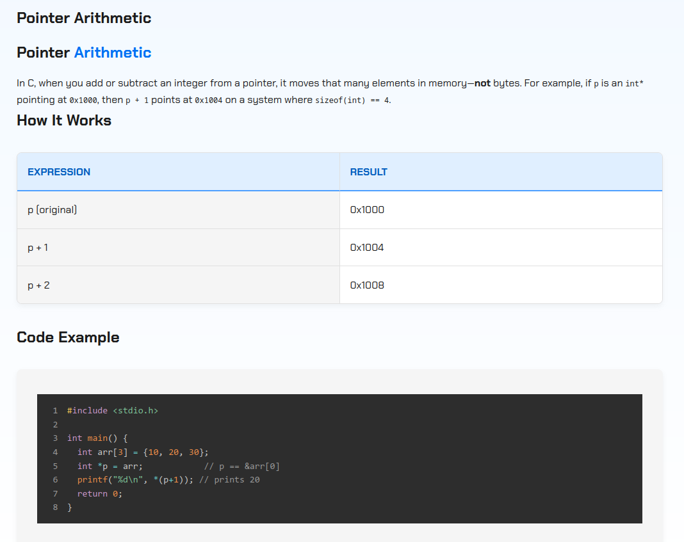Click the '// p == &arr[0]' comment
684x542 pixels.
tap(241, 466)
